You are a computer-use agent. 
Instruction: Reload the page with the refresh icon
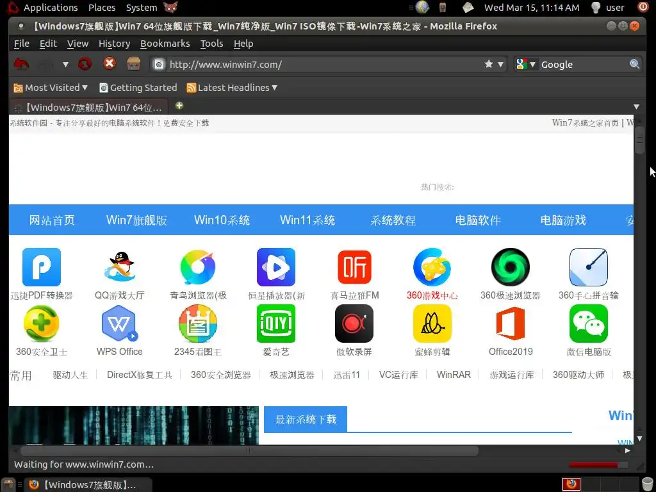85,64
